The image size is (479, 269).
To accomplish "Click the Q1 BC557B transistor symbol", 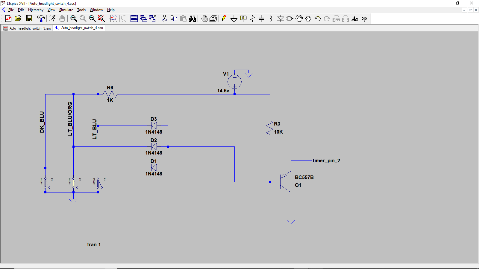I will pyautogui.click(x=284, y=182).
